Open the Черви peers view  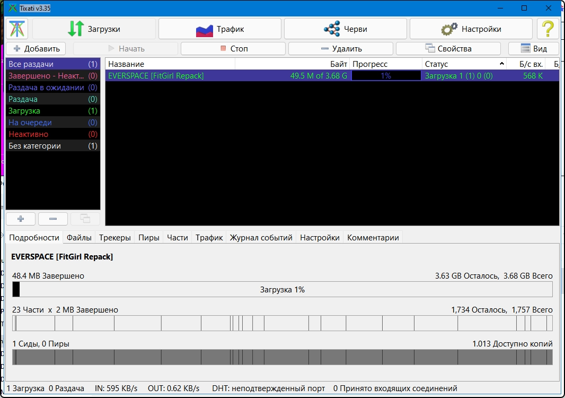tap(346, 29)
